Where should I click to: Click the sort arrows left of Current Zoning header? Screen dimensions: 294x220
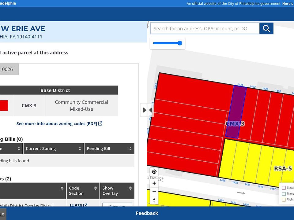(19, 148)
